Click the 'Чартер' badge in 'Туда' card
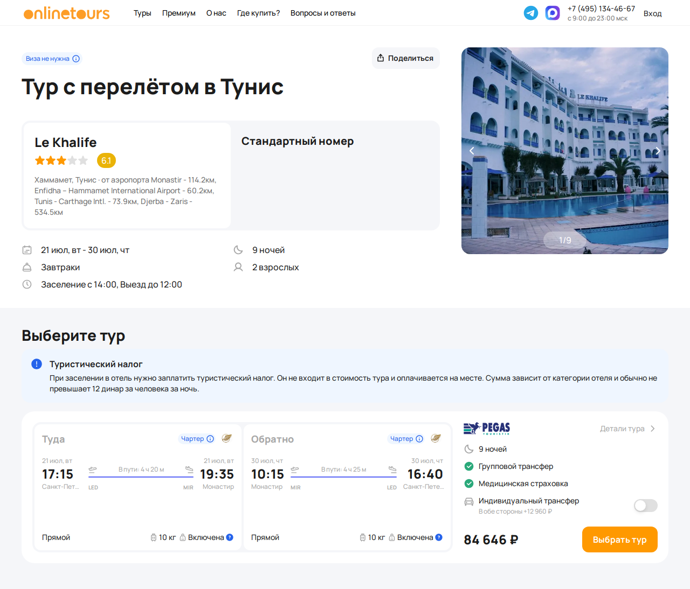 point(197,439)
